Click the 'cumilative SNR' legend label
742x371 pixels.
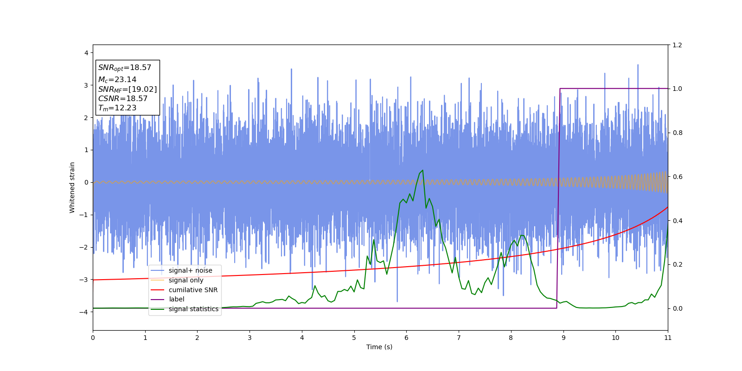[193, 290]
